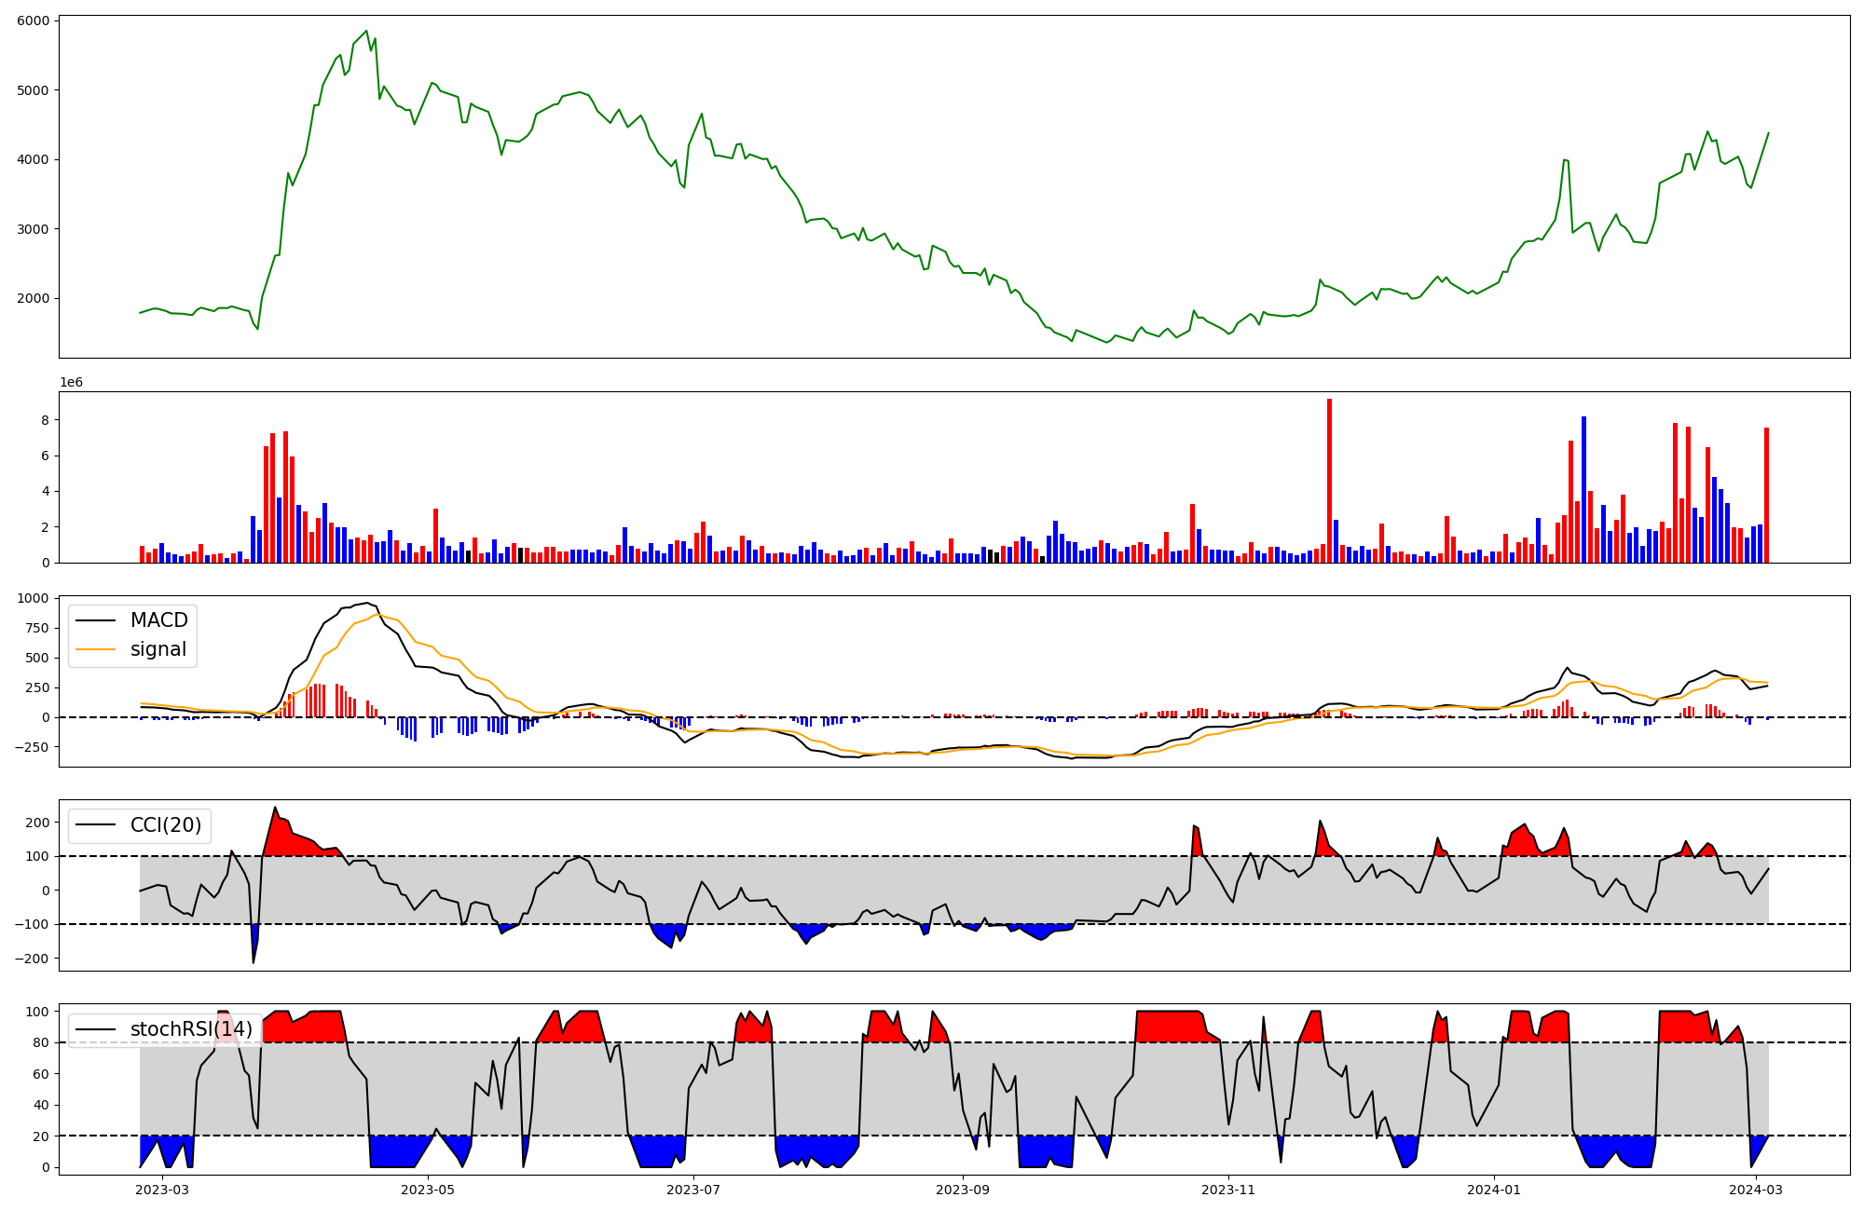
Task: Click the -200 tick on CCI axis
Action: tap(32, 959)
